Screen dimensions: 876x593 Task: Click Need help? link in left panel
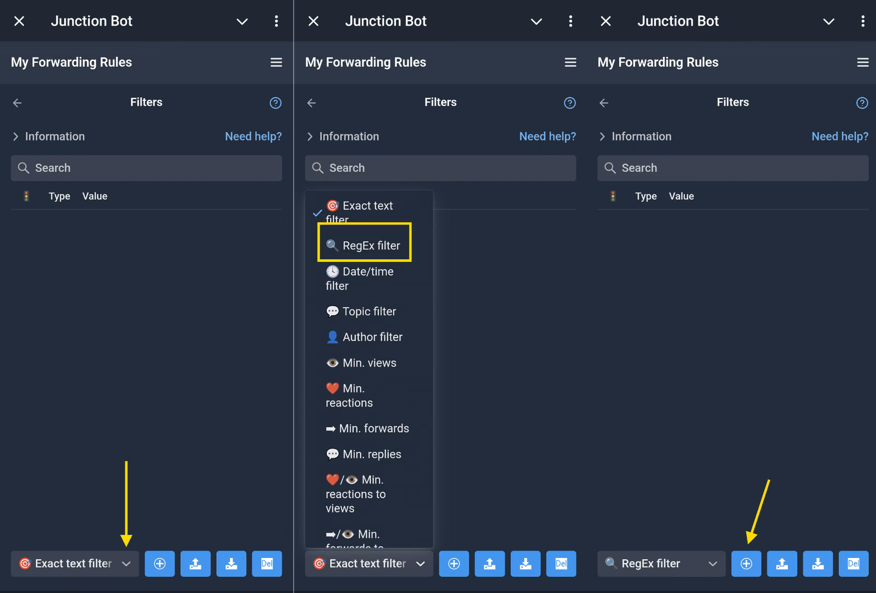point(253,136)
